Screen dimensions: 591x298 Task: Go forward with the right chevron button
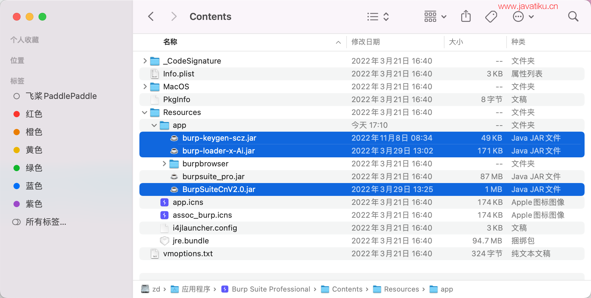pyautogui.click(x=174, y=16)
